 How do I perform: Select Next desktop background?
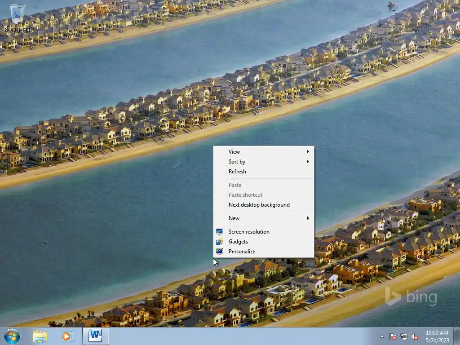point(263,205)
